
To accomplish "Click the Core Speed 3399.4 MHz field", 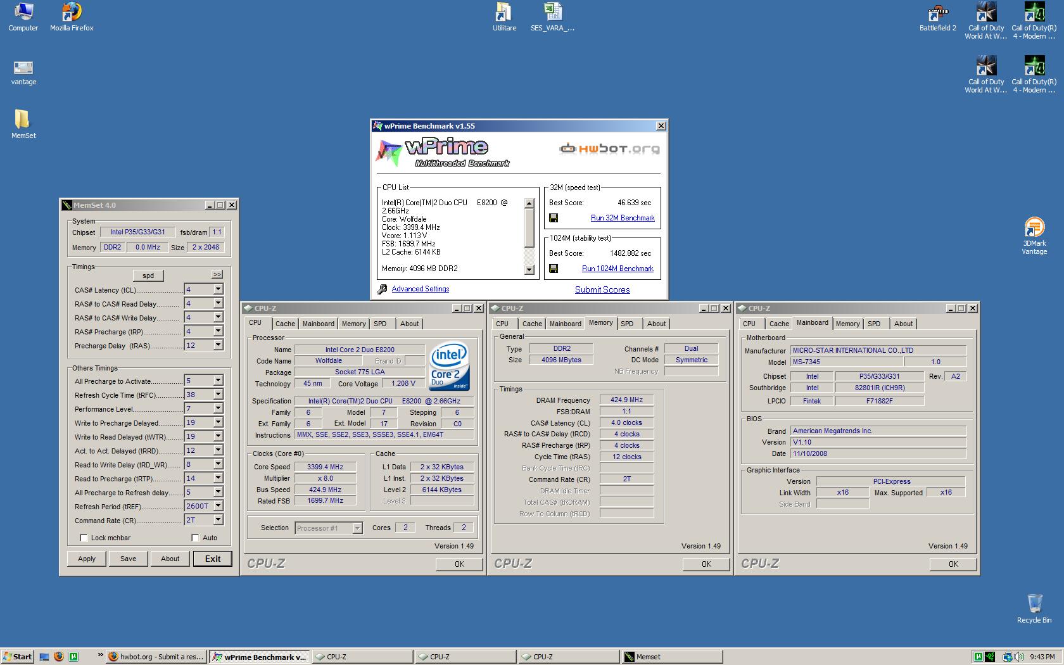I will click(x=326, y=467).
